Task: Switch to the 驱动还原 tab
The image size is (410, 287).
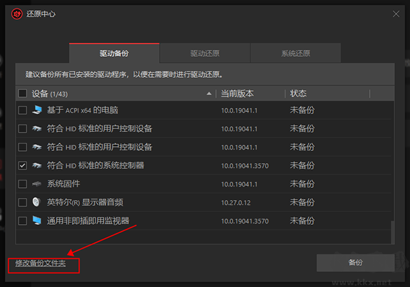Action: (x=204, y=53)
